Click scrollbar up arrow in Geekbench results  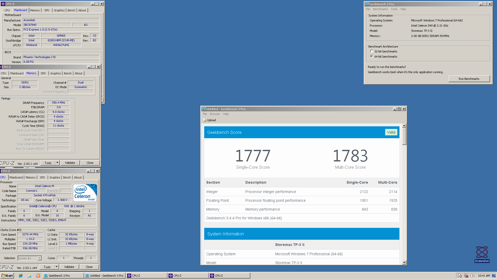coord(404,126)
